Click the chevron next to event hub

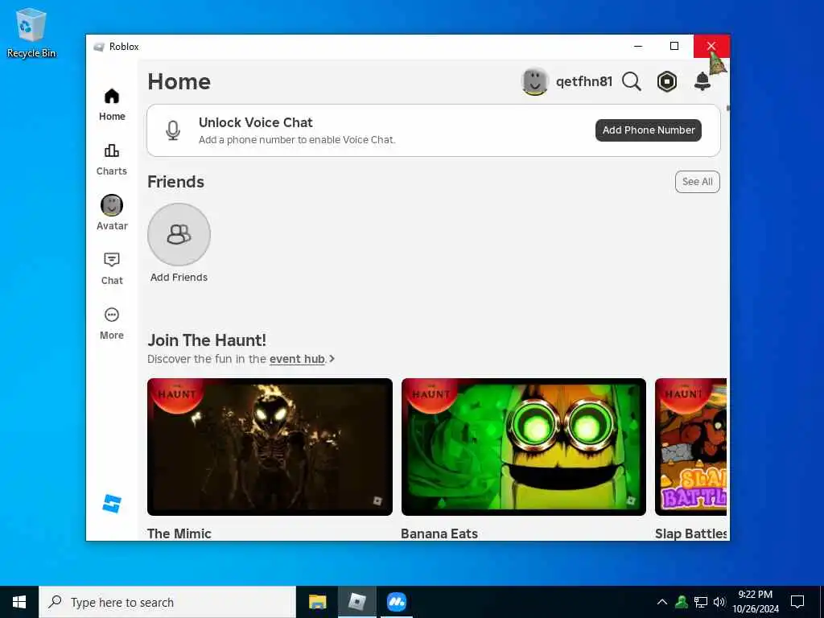coord(332,359)
